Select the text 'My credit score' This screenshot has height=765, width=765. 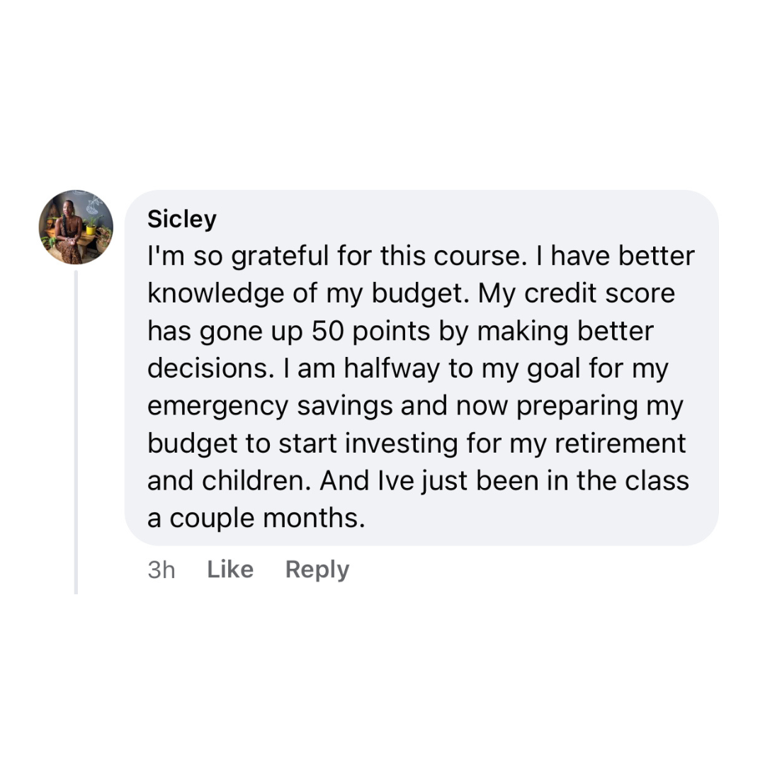point(576,294)
